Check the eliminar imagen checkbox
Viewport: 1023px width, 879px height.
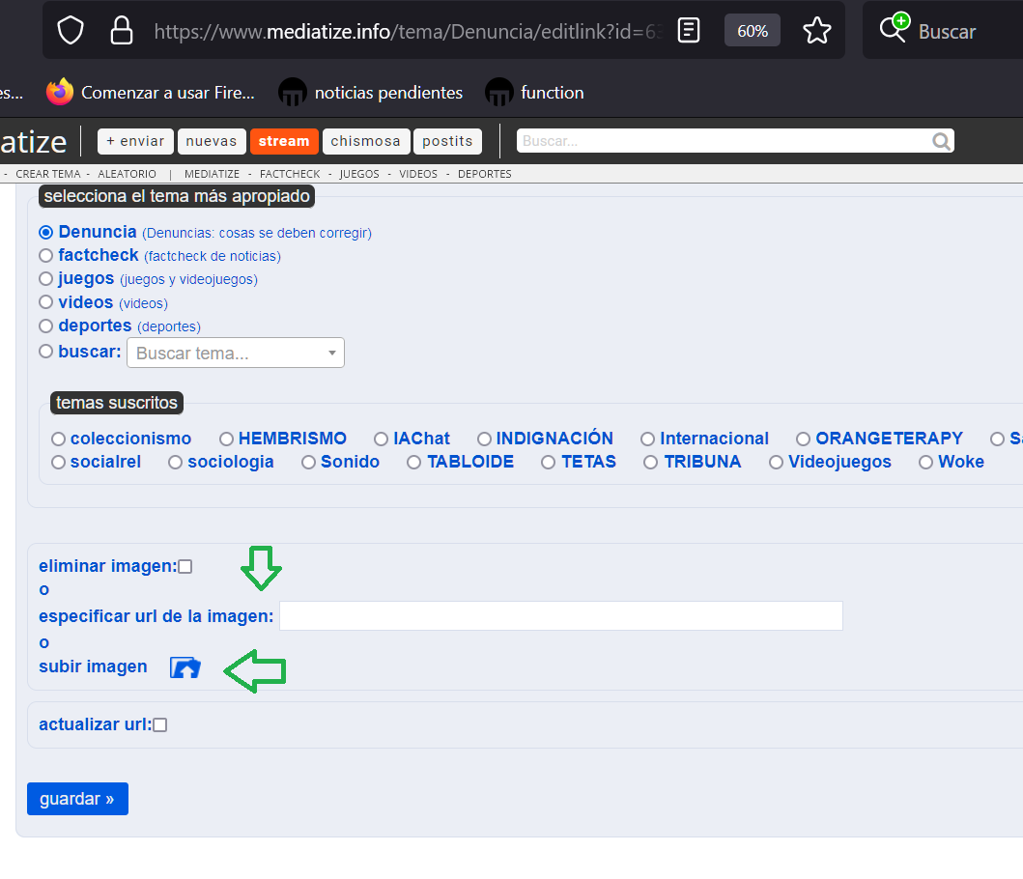click(185, 566)
